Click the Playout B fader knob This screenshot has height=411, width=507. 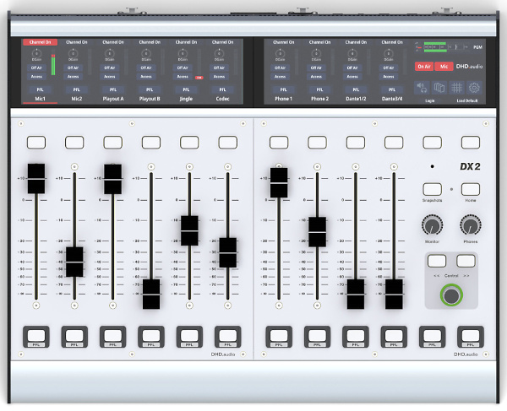151,295
